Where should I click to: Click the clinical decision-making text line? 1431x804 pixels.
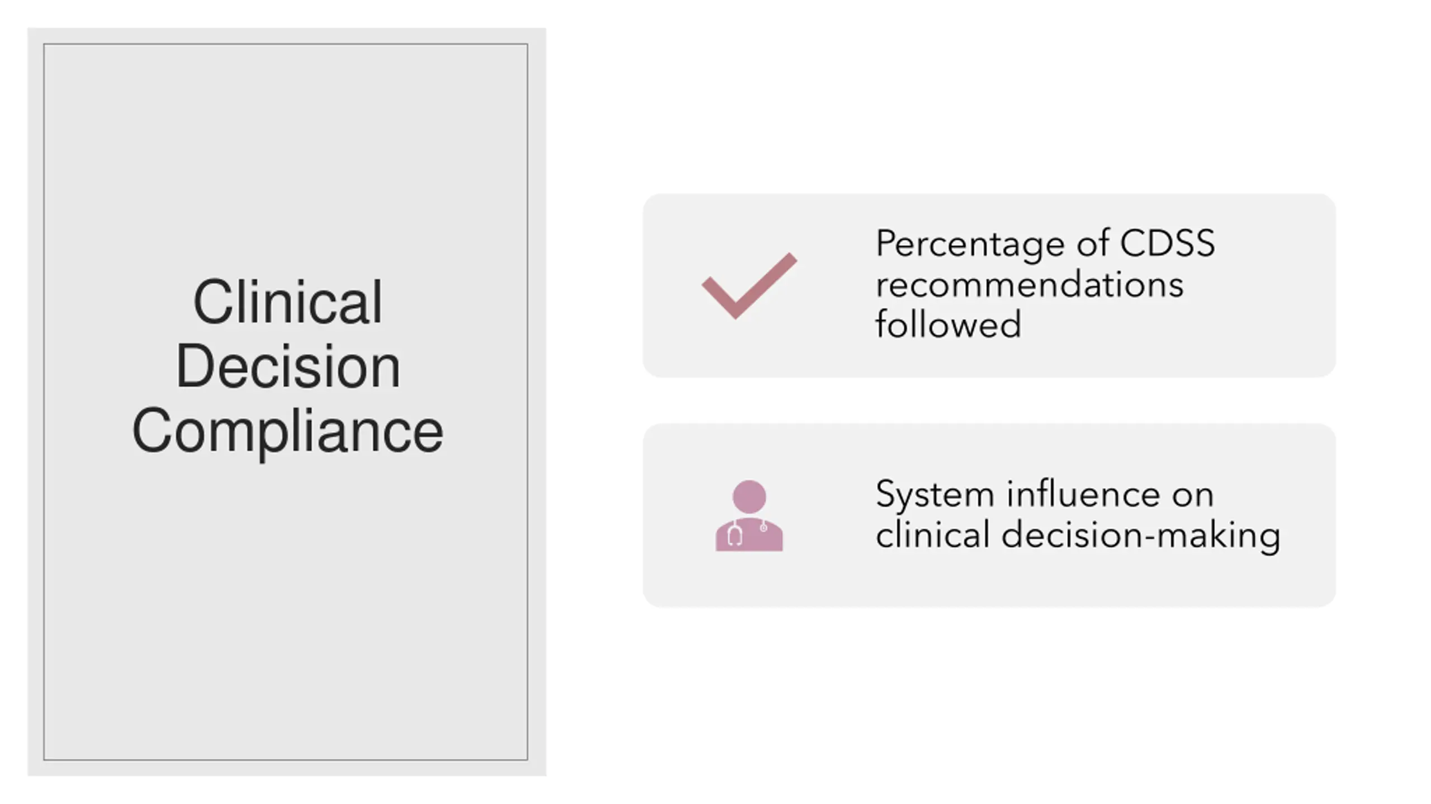click(x=1078, y=535)
